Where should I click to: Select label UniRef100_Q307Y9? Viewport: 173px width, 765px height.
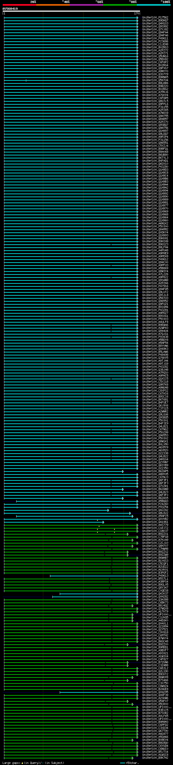point(155,74)
